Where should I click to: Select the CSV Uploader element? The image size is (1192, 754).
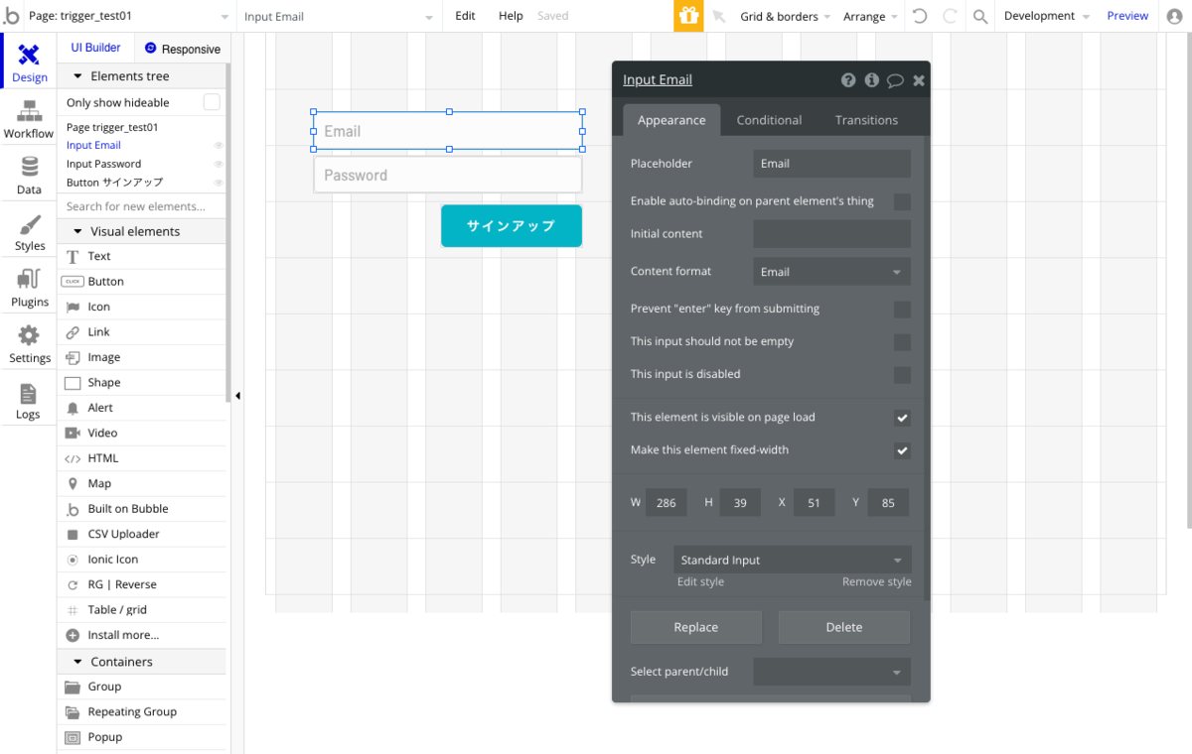point(141,534)
